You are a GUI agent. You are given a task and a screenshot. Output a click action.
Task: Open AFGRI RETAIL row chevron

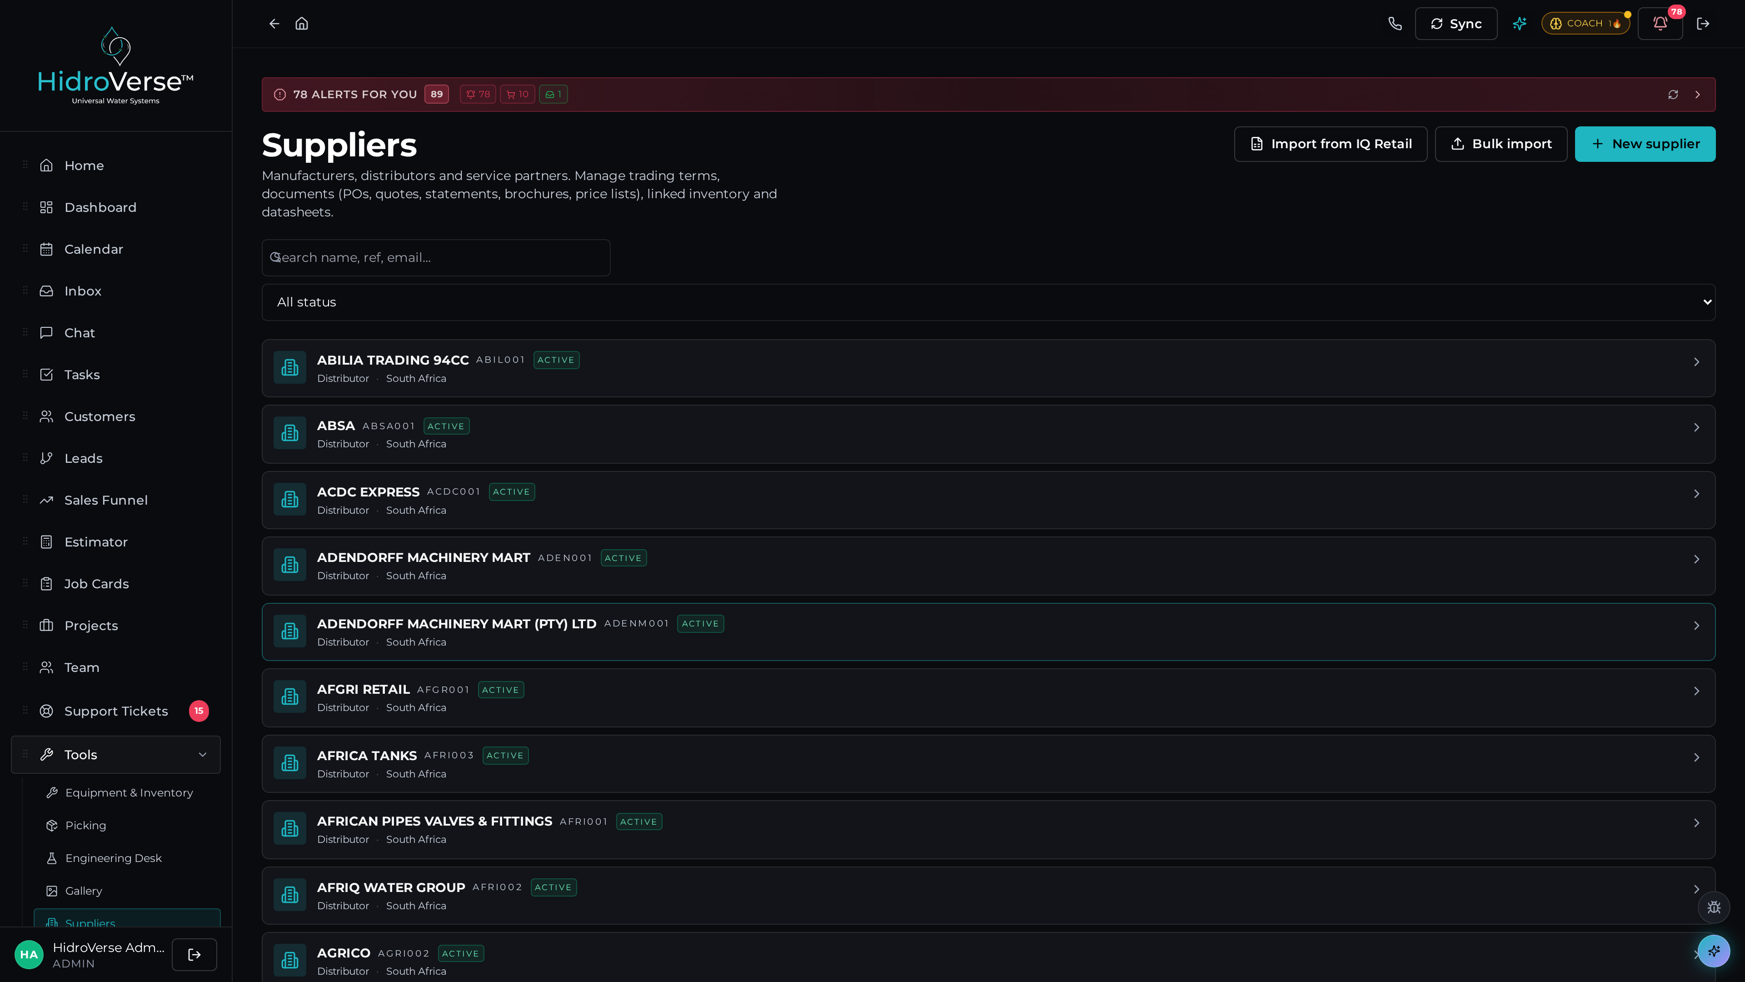click(x=1696, y=691)
